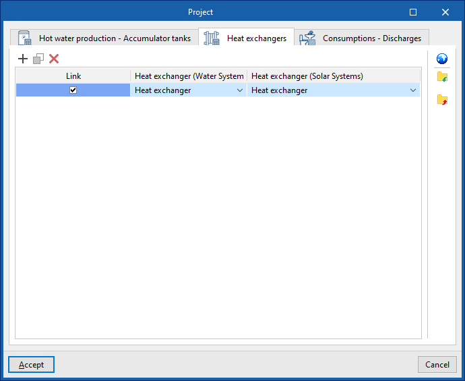This screenshot has height=381, width=465.
Task: Click the Link column header
Action: (73, 76)
